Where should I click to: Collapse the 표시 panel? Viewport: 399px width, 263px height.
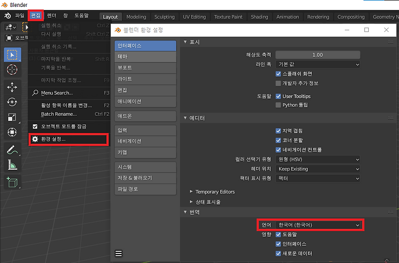[x=186, y=42]
